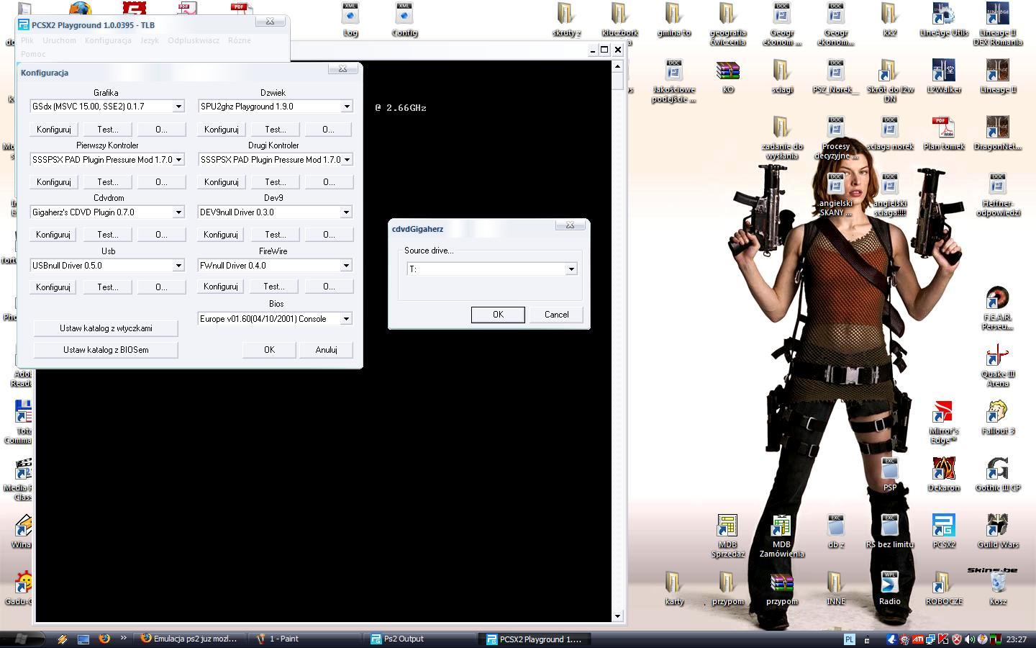This screenshot has width=1036, height=648.
Task: Open the DragonNet desktop shortcut
Action: pos(998,133)
